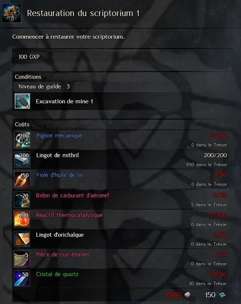Click the Bidon de carburant d'aéronef icon
The image size is (241, 304).
[22, 200]
